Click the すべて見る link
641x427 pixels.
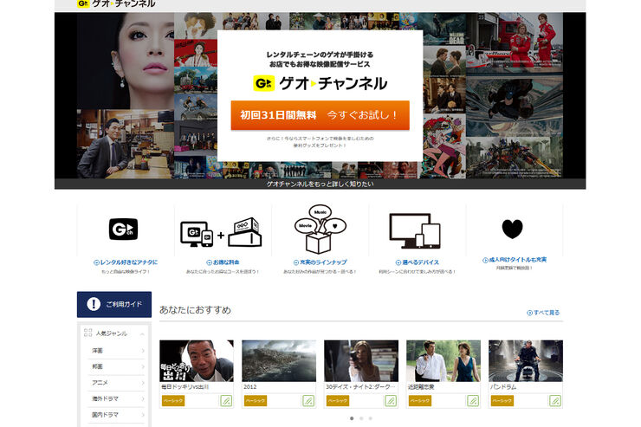(547, 313)
